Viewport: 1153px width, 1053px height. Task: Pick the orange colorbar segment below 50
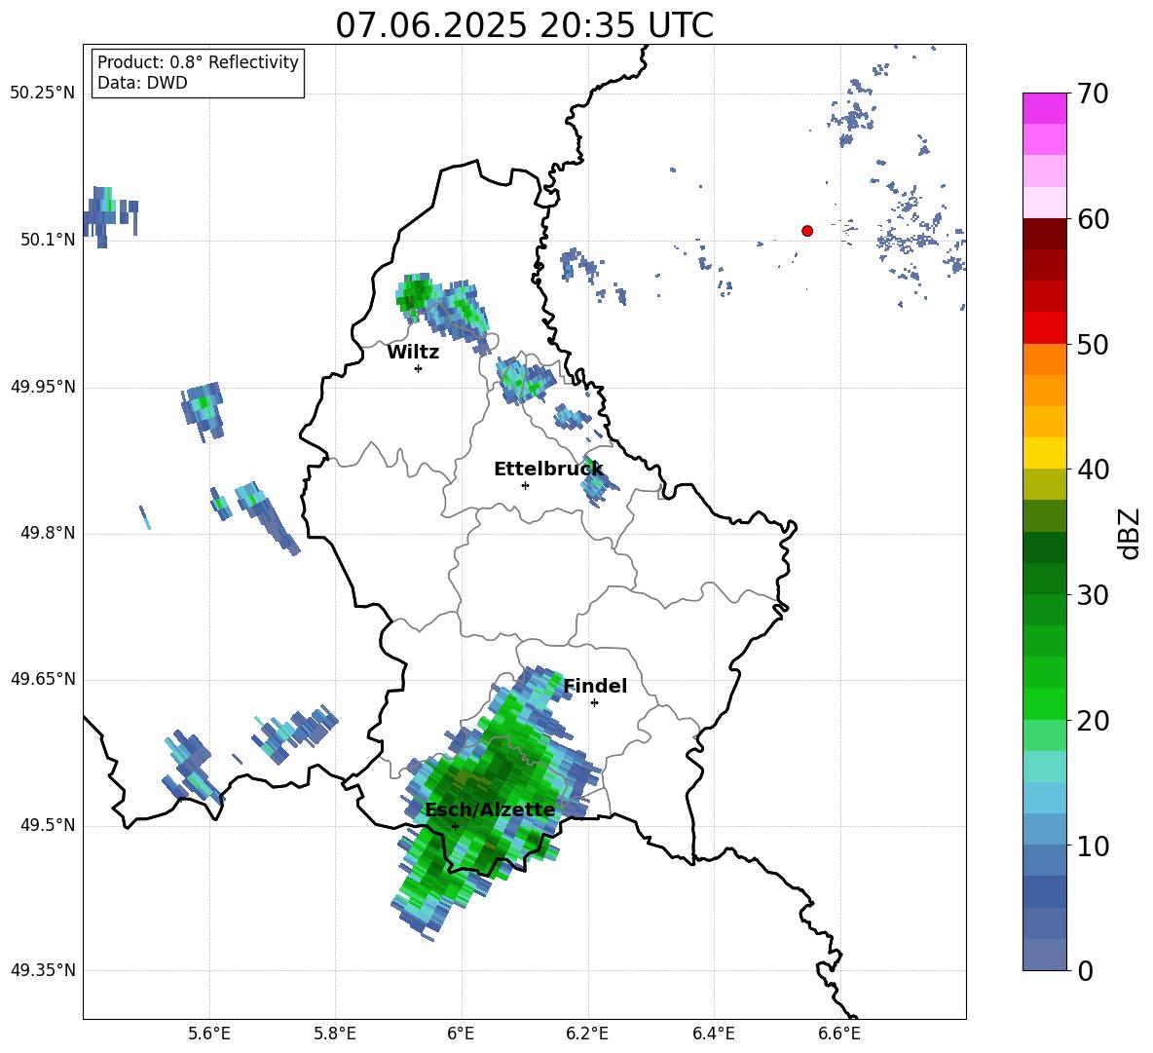[1045, 359]
